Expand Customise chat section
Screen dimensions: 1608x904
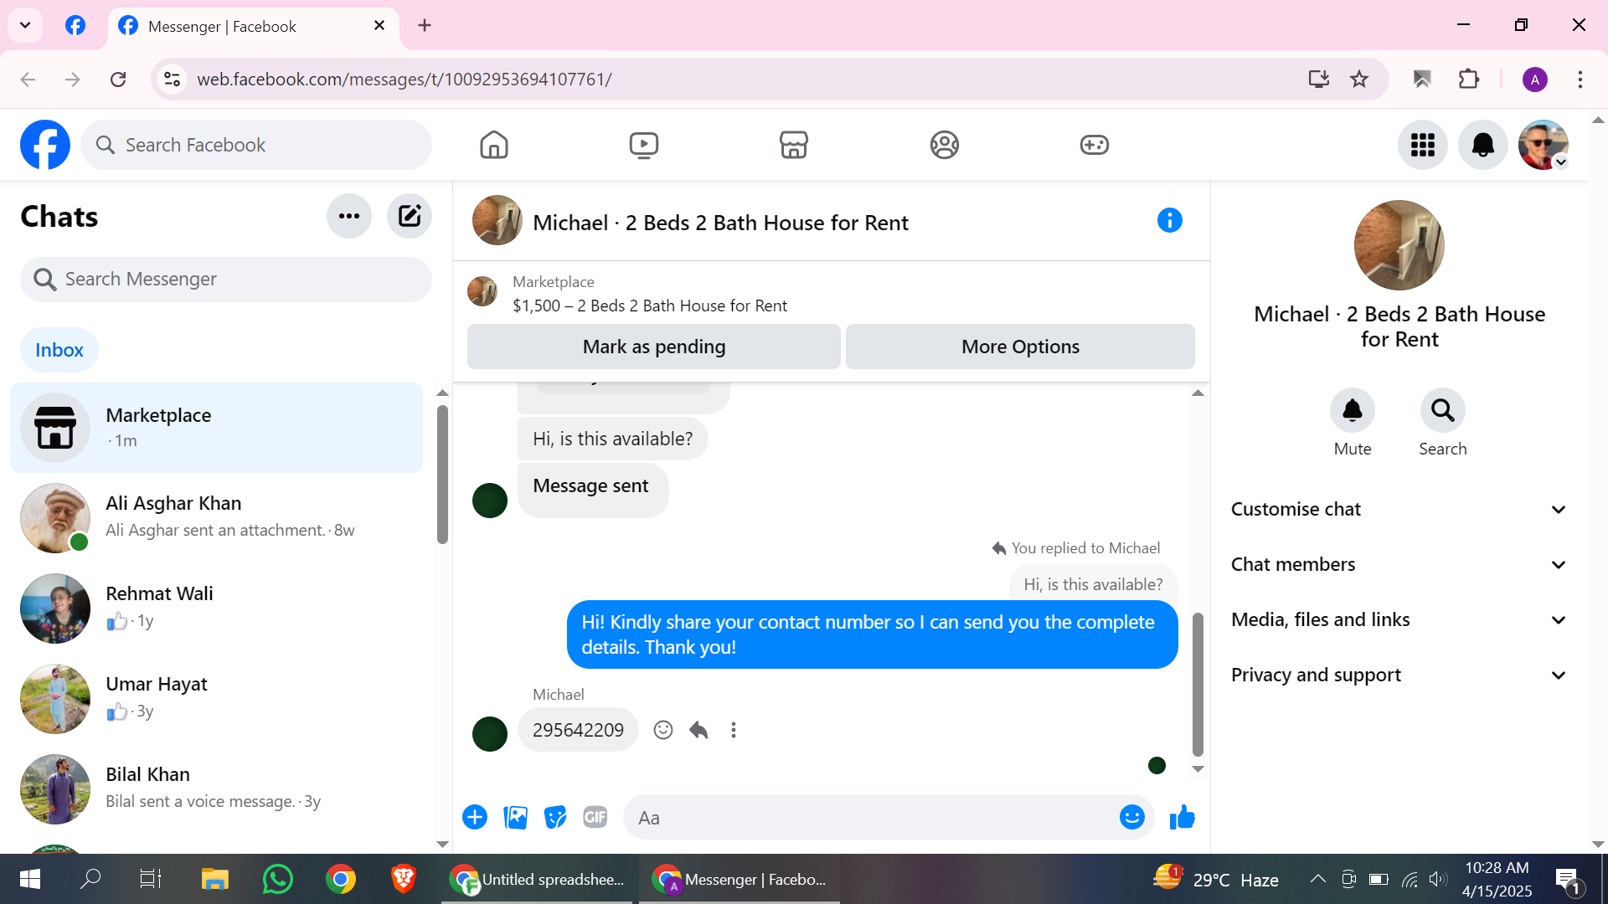pos(1398,509)
